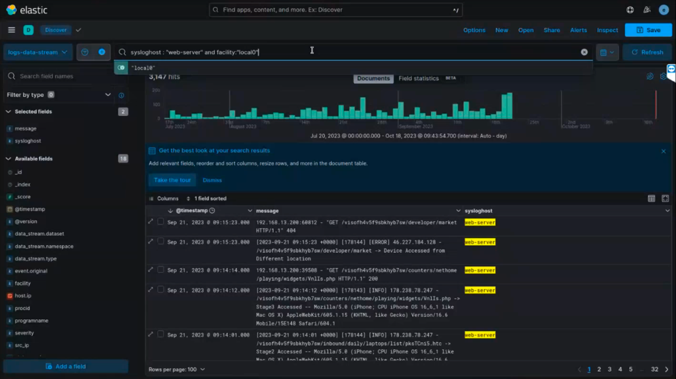Open the newsfeed notifications icon
This screenshot has width=676, height=379.
click(x=647, y=10)
